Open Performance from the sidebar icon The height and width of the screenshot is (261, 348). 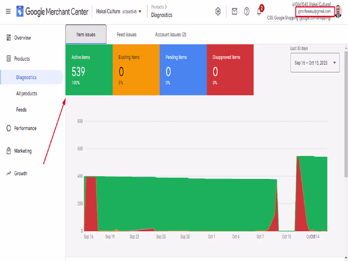click(9, 128)
